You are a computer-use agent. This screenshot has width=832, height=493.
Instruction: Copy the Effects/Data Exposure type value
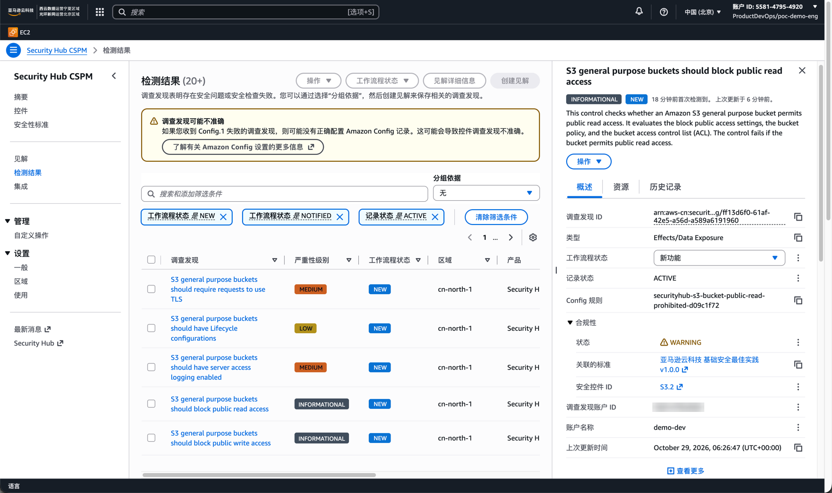[x=798, y=238]
